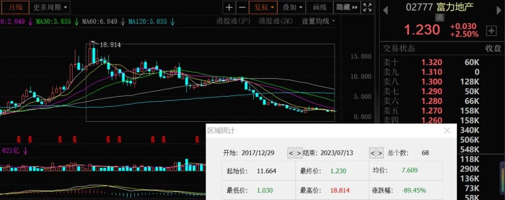Click the 画线 drawing tool button
The width and height of the screenshot is (505, 200).
pos(319,7)
